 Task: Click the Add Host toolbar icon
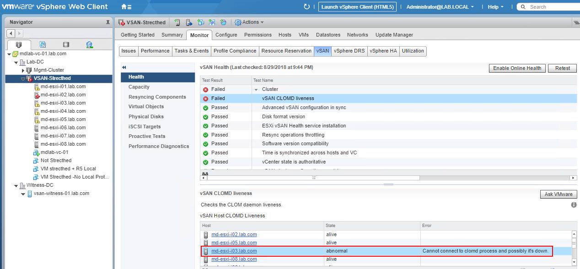pos(177,22)
